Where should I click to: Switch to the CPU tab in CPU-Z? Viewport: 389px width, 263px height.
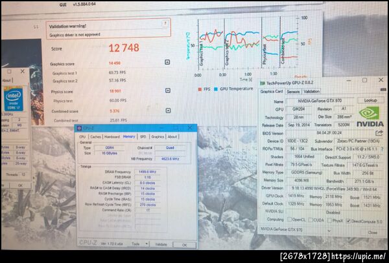pyautogui.click(x=82, y=137)
